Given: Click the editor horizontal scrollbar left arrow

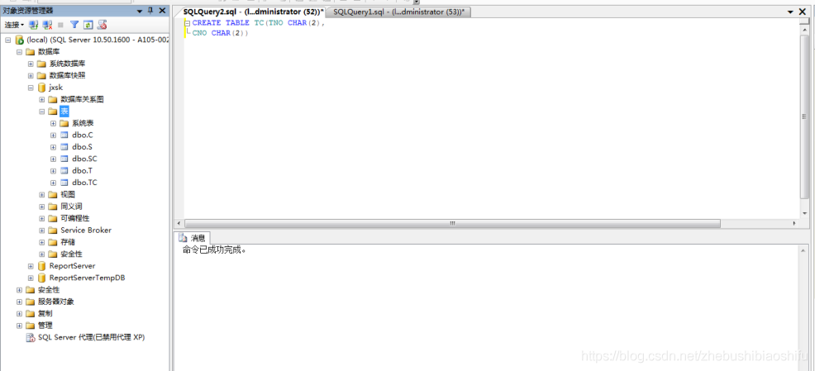Looking at the screenshot, I should click(x=179, y=223).
